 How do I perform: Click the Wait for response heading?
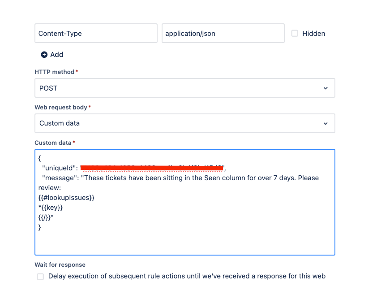point(60,265)
